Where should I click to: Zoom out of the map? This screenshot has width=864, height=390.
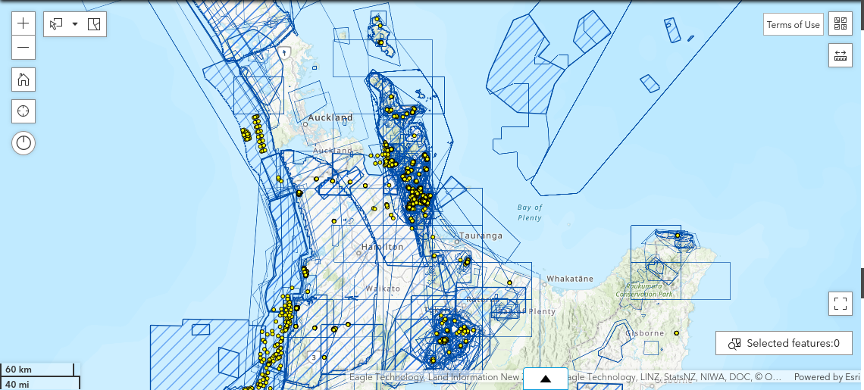(x=23, y=48)
